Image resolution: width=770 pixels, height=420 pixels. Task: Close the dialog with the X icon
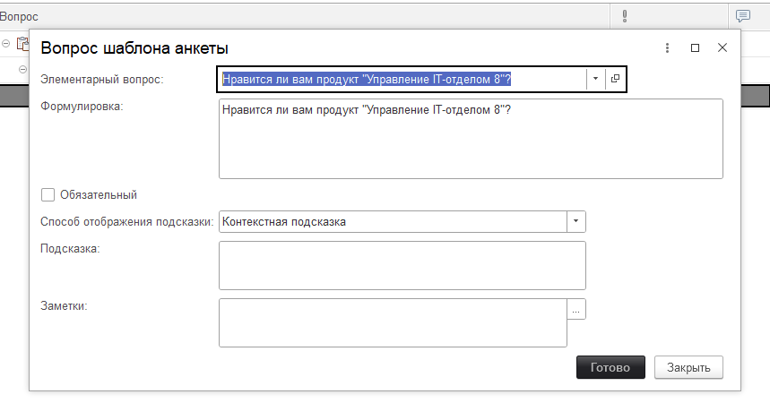[x=722, y=48]
